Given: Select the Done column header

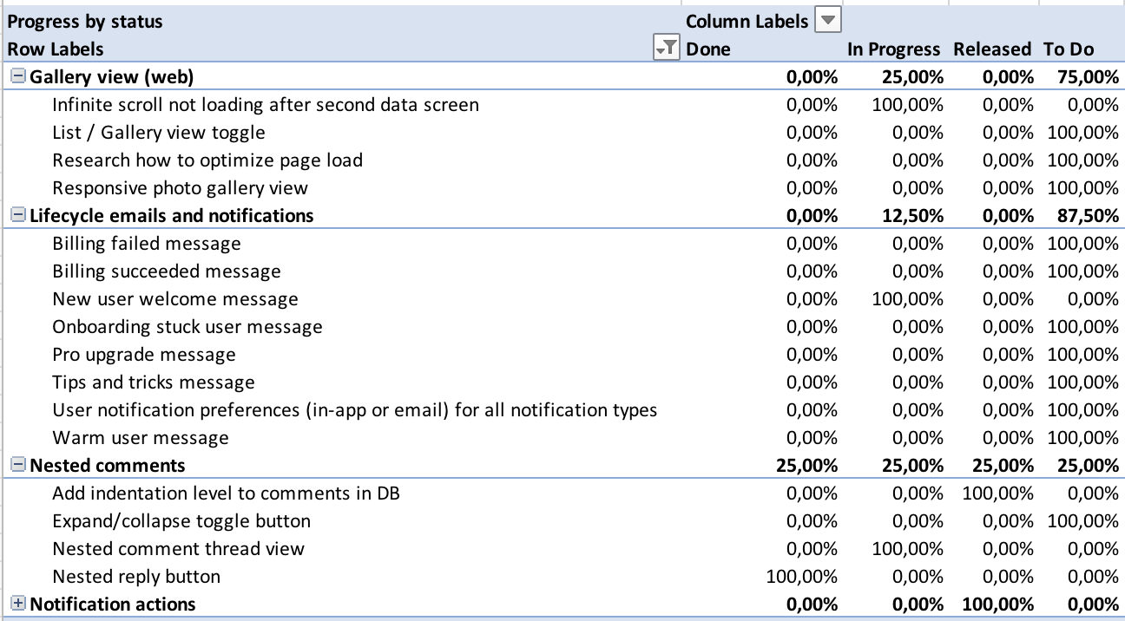Looking at the screenshot, I should click(708, 49).
